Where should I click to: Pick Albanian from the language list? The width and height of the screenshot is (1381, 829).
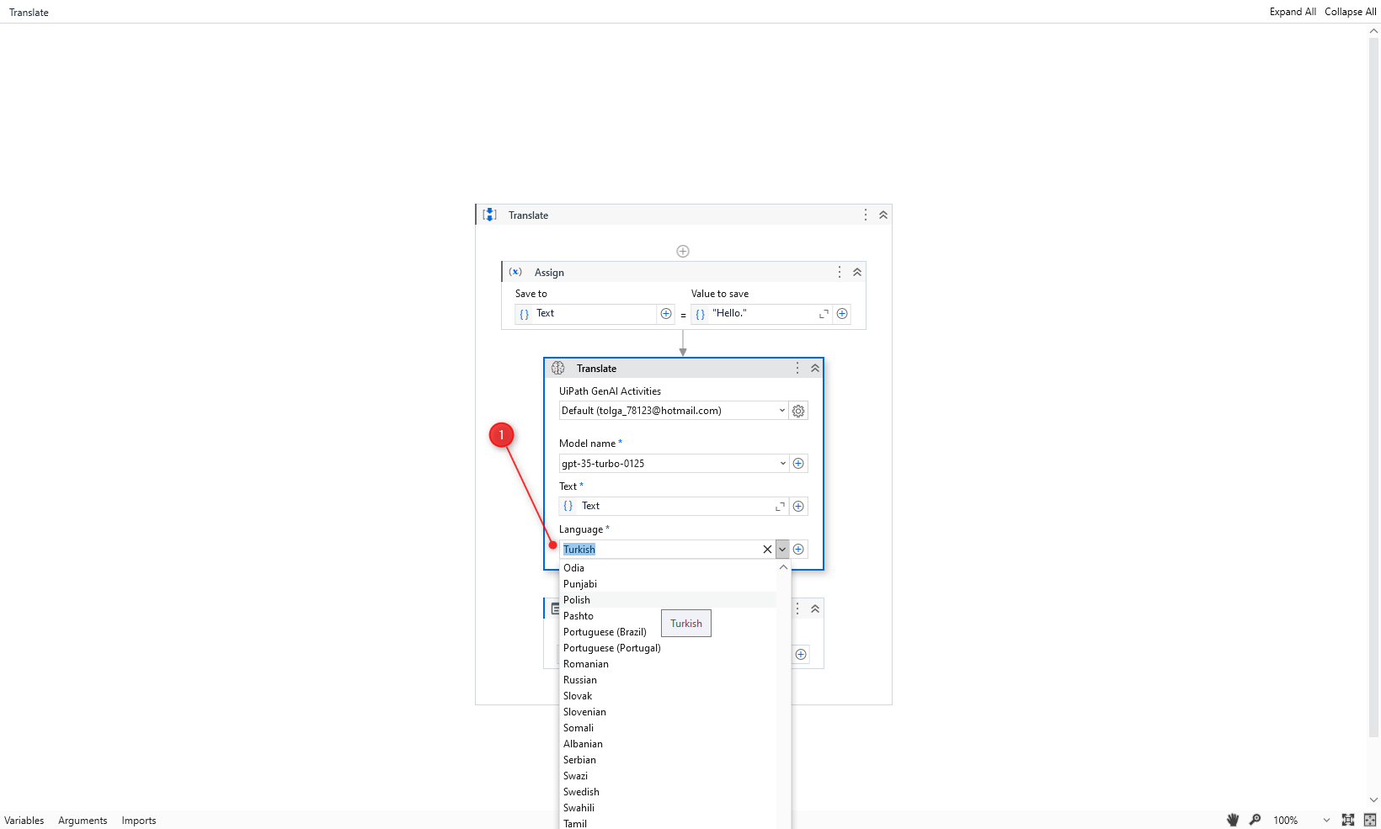(668, 744)
